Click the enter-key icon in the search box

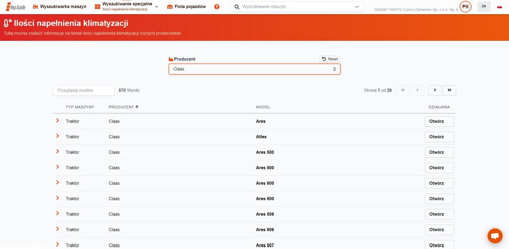coord(357,7)
